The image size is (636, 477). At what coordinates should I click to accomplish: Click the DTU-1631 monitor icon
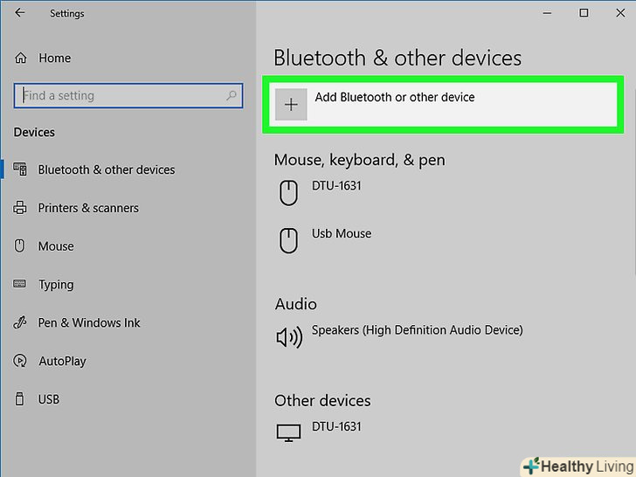(x=288, y=432)
